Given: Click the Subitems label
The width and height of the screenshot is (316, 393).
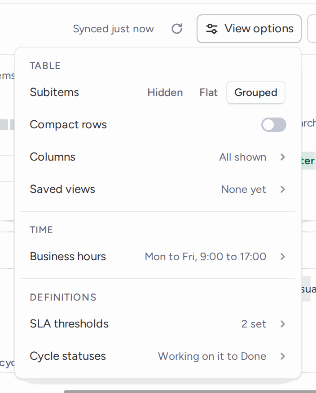Looking at the screenshot, I should [54, 92].
